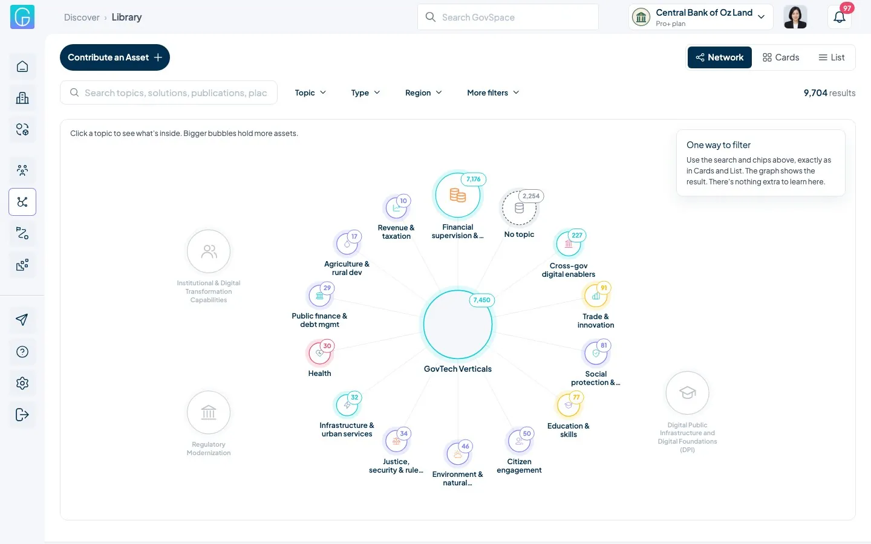
Task: Click the log out icon
Action: [22, 415]
